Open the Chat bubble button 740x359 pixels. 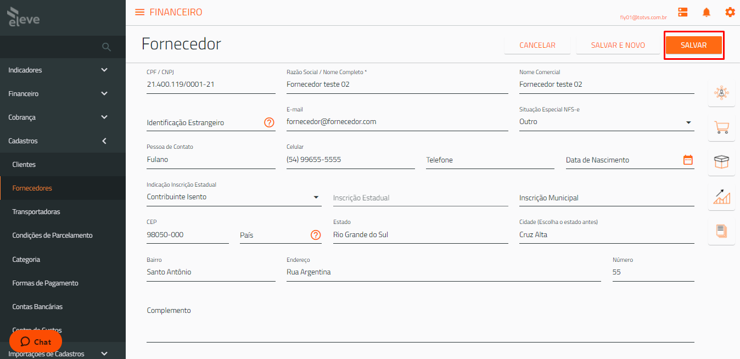(x=36, y=341)
